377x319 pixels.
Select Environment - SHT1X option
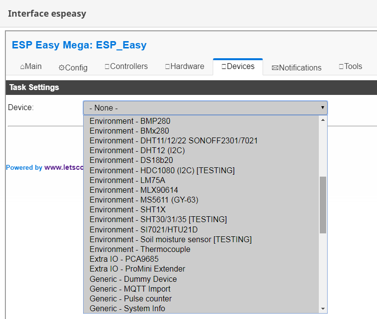[201, 210]
